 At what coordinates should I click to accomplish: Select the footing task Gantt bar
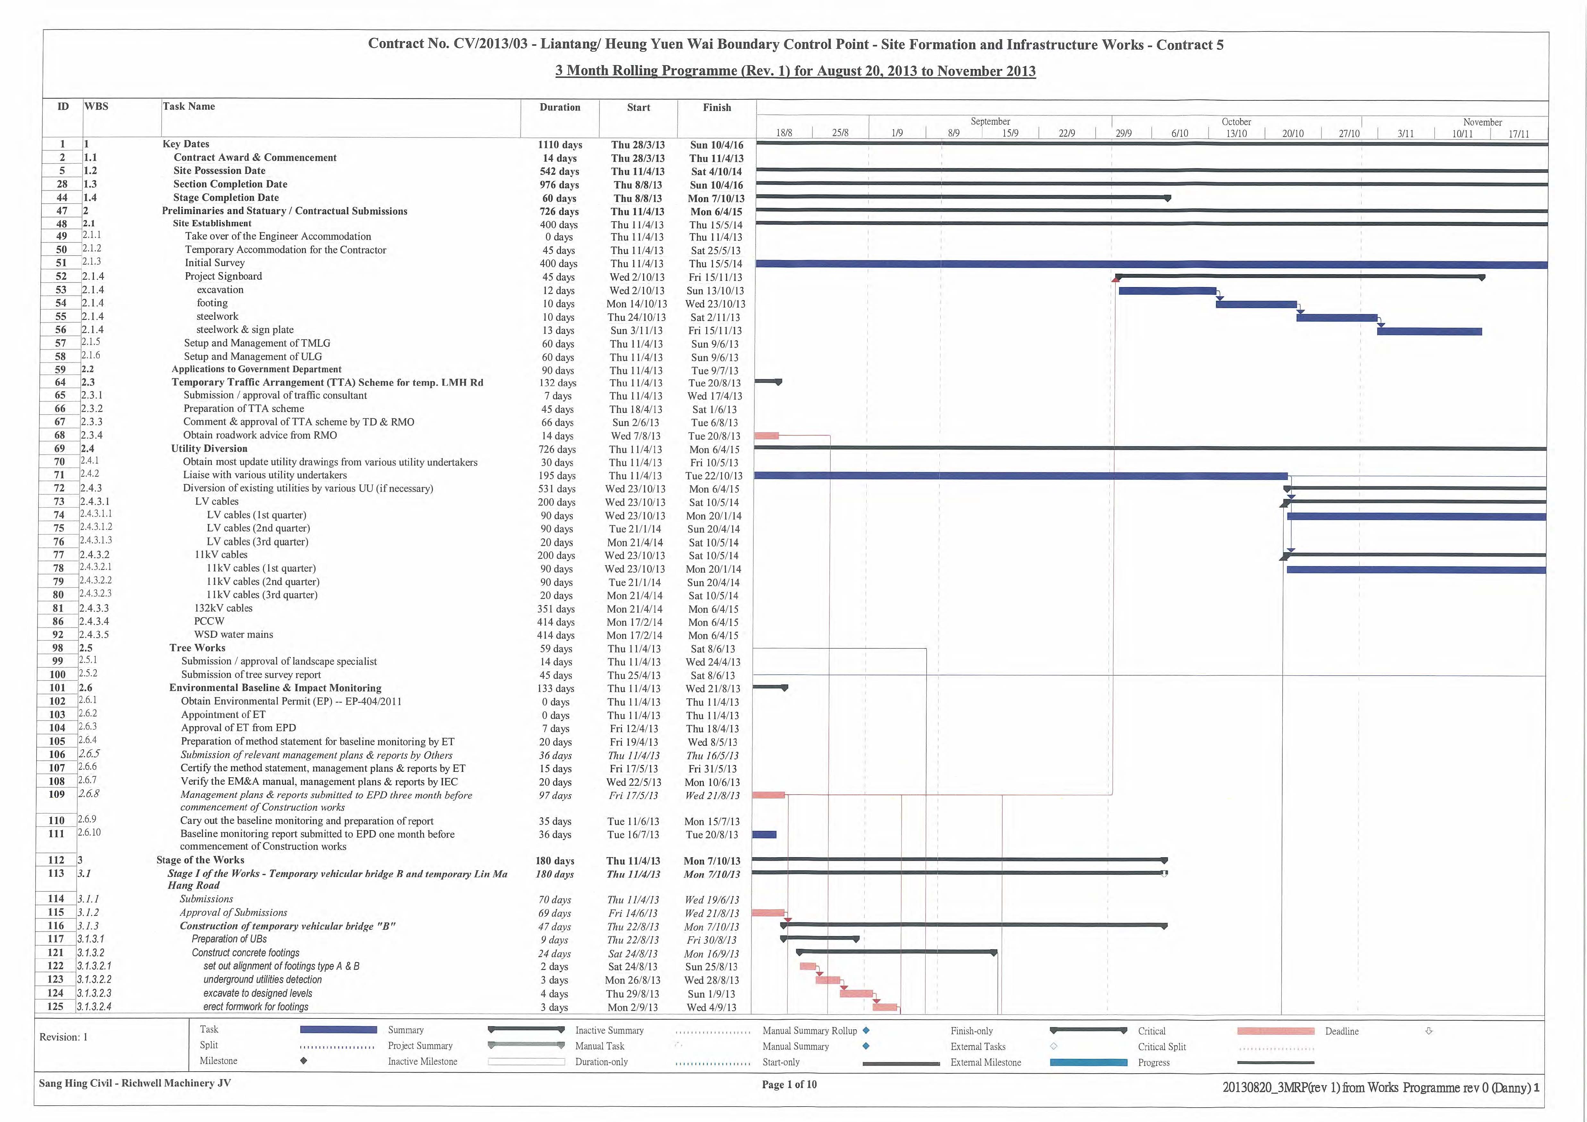pyautogui.click(x=1256, y=304)
